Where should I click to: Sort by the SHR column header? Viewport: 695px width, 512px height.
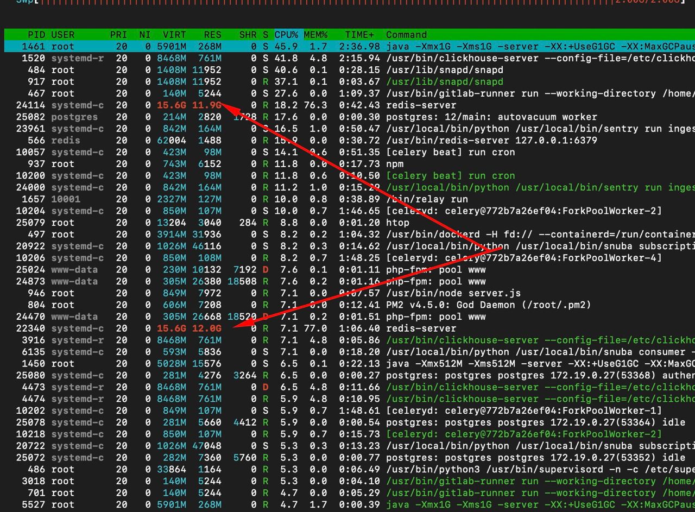pyautogui.click(x=248, y=35)
